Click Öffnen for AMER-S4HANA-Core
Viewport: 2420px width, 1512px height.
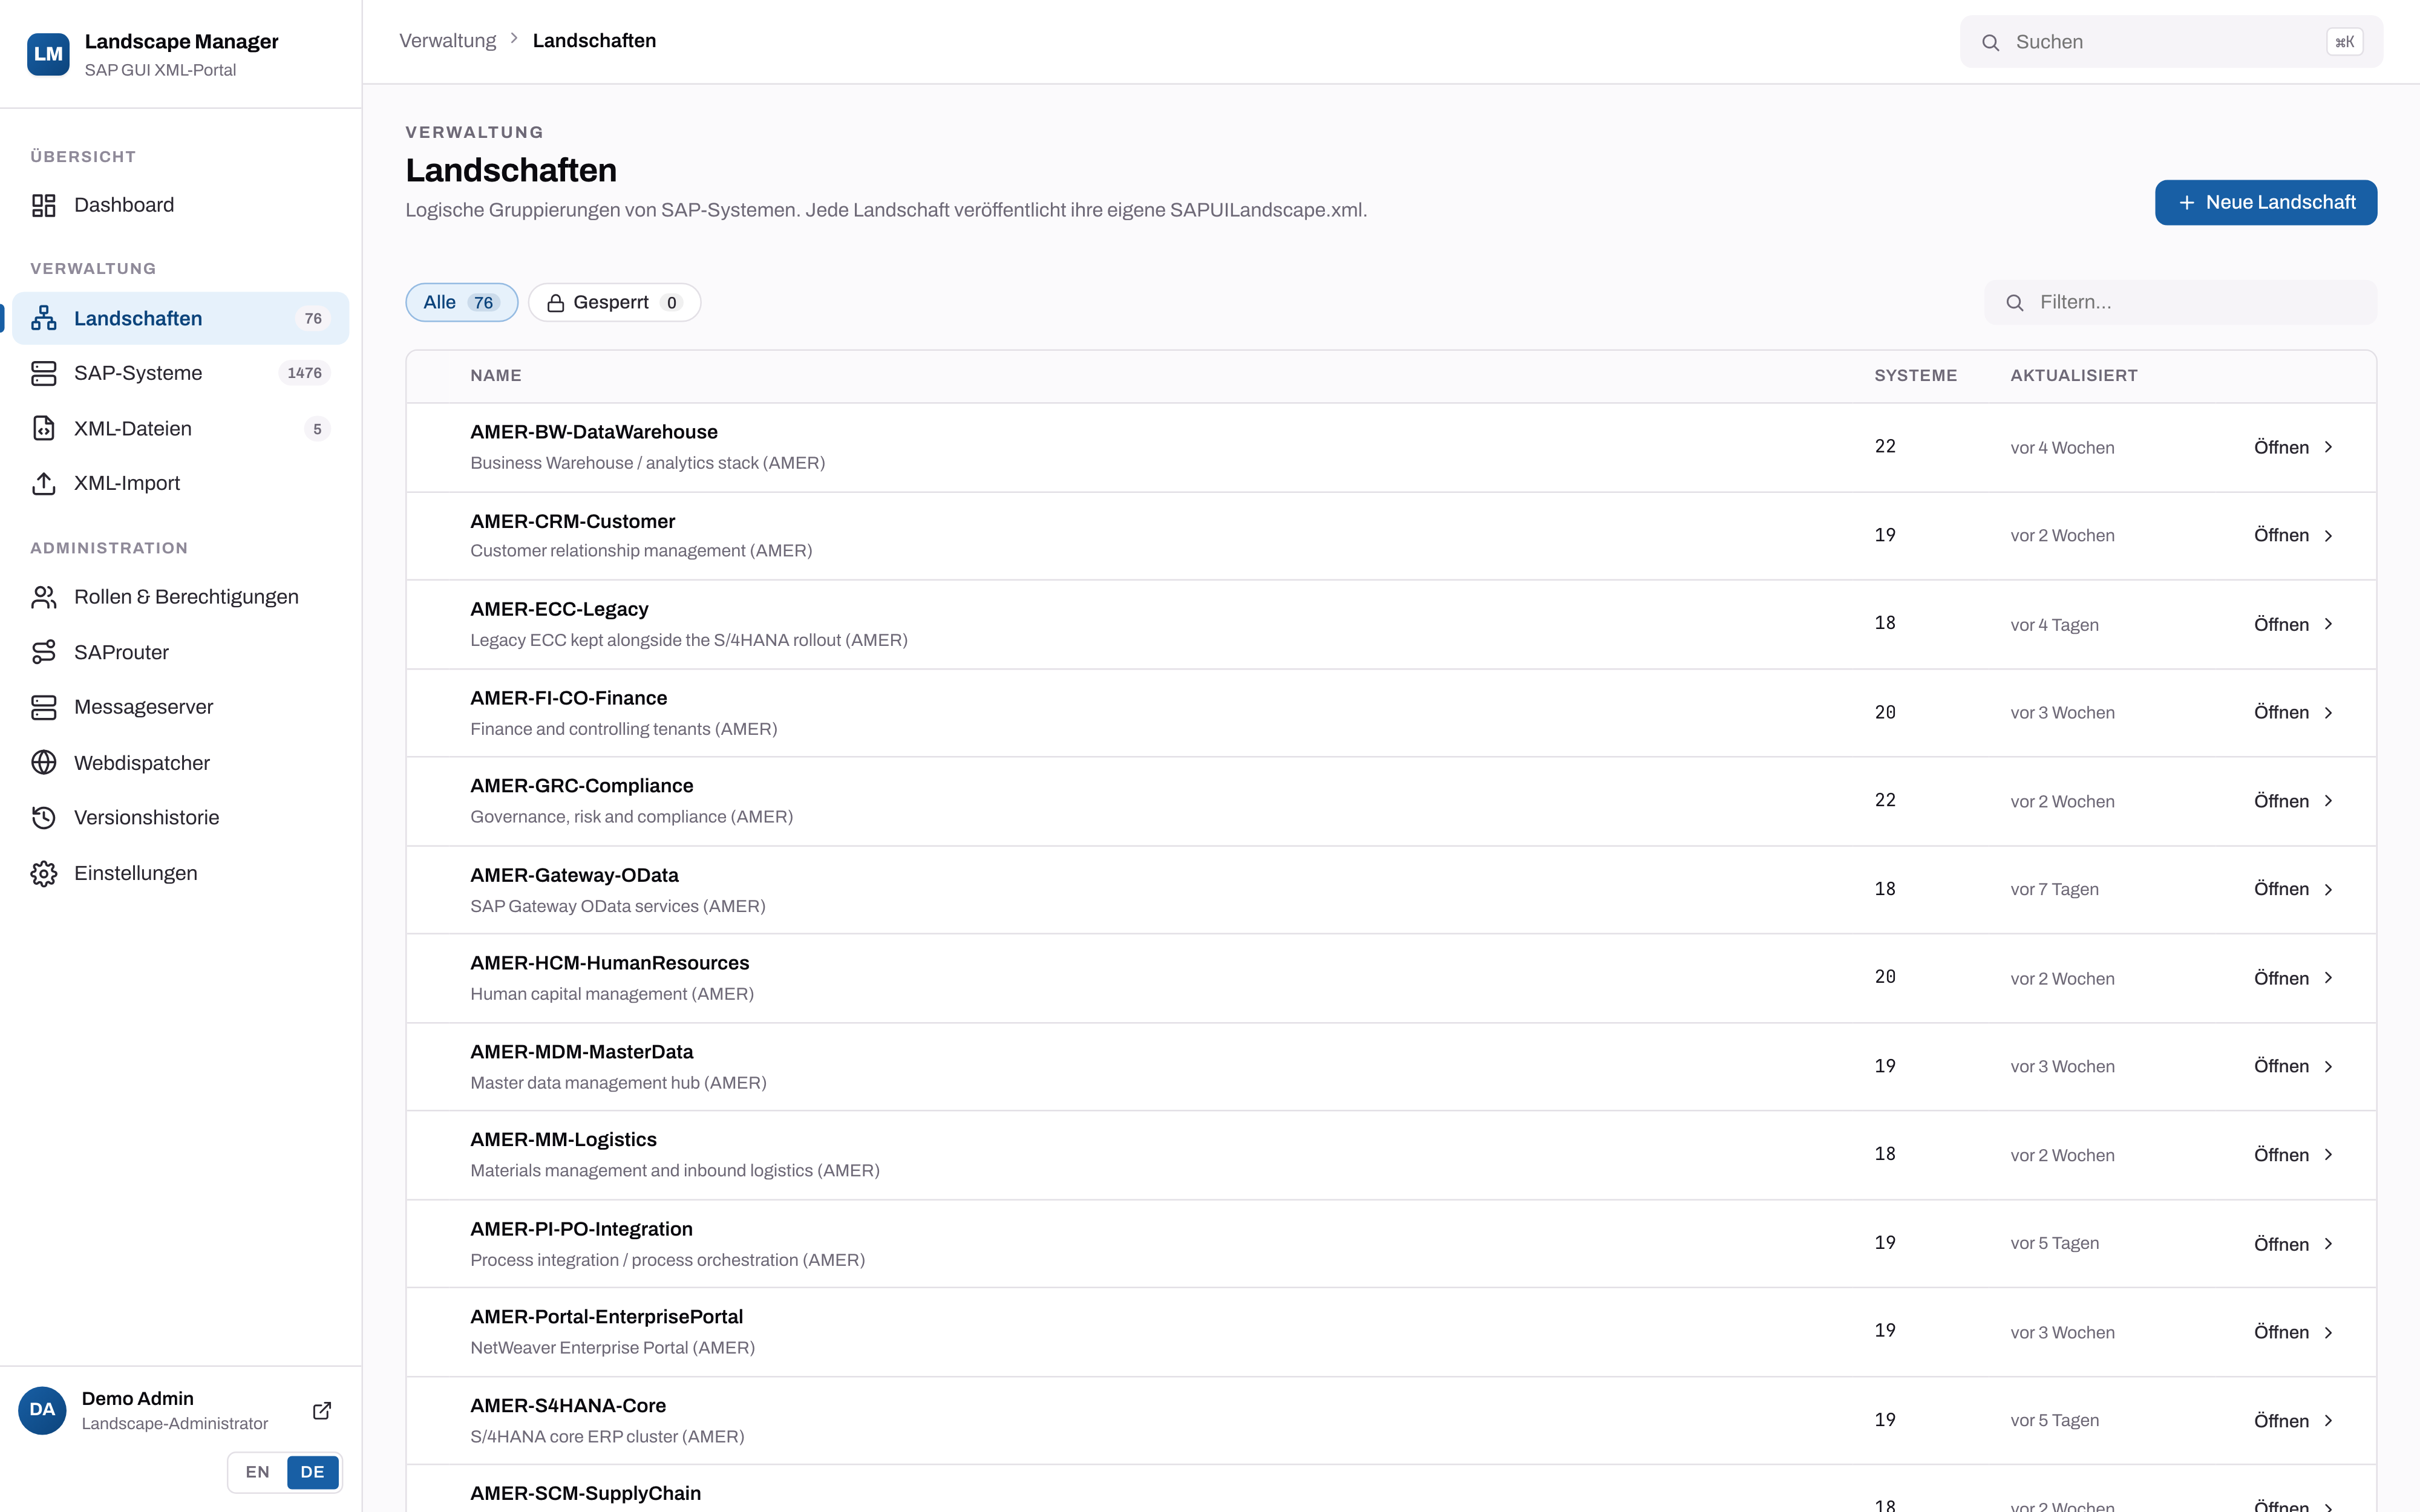point(2293,1421)
